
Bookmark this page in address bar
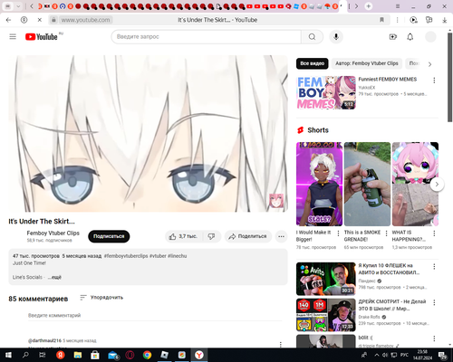click(x=381, y=20)
